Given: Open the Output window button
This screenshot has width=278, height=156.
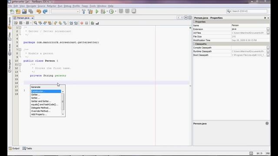Looking at the screenshot, I should click(14, 148).
